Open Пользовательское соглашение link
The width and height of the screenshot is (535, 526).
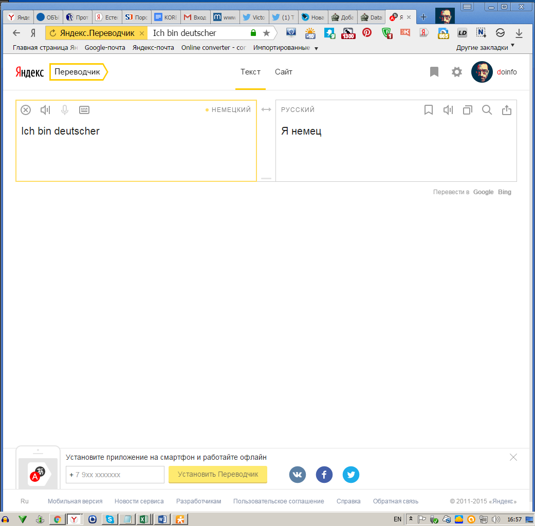tap(279, 501)
